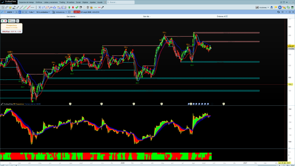Click the Precio button on chart

coord(11,21)
